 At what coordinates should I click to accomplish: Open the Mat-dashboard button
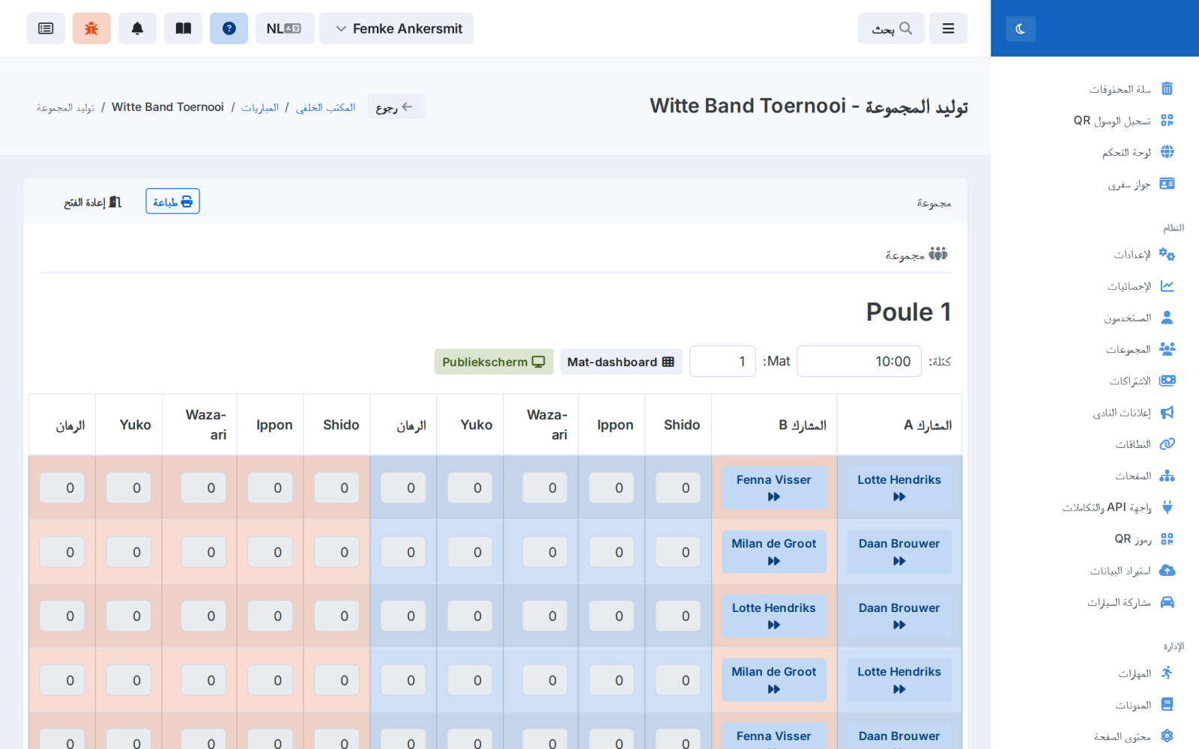[x=621, y=362]
